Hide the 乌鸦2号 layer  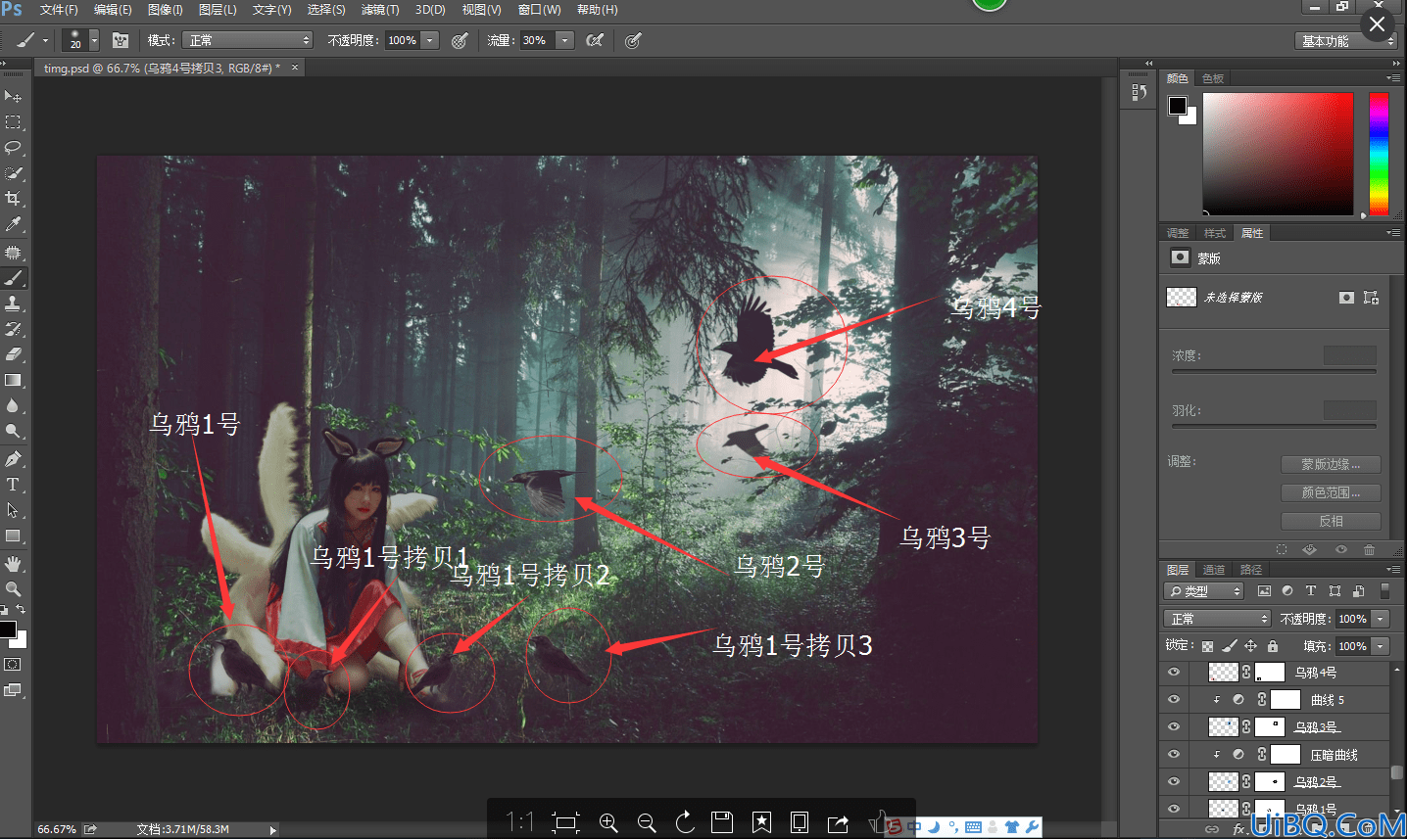click(x=1174, y=781)
